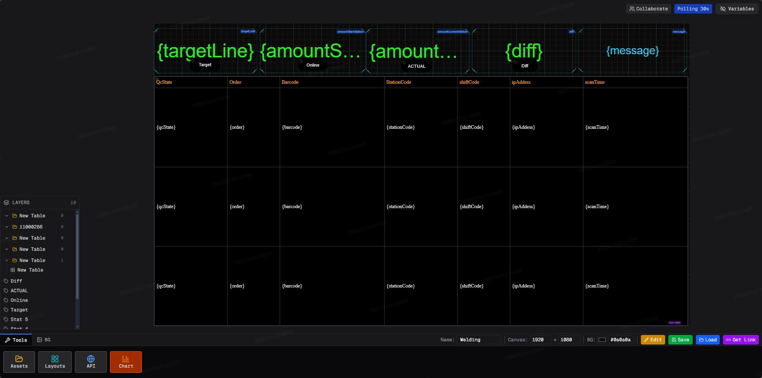Click the Diff label on canvas
This screenshot has height=378, width=762.
tap(525, 66)
